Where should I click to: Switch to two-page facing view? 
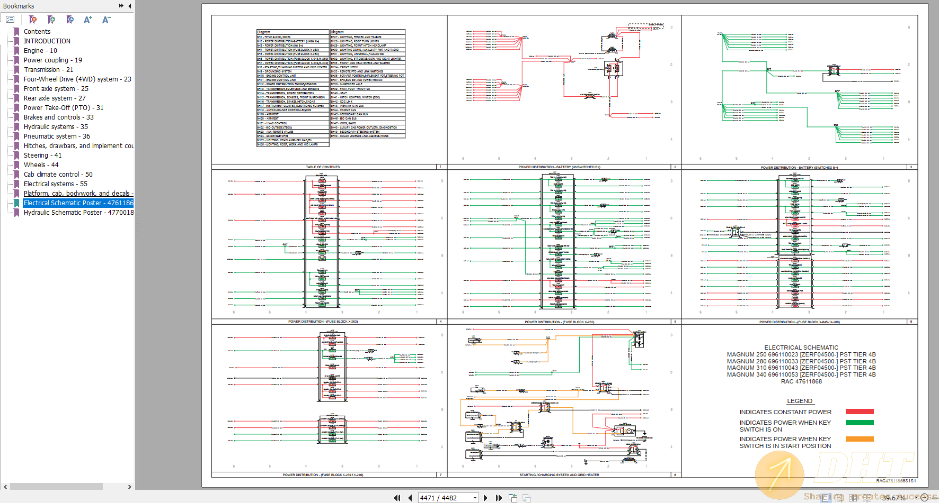[x=853, y=498]
